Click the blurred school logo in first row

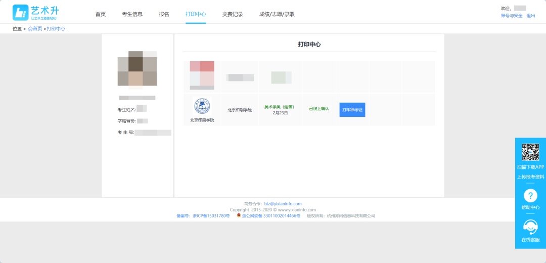coord(202,75)
